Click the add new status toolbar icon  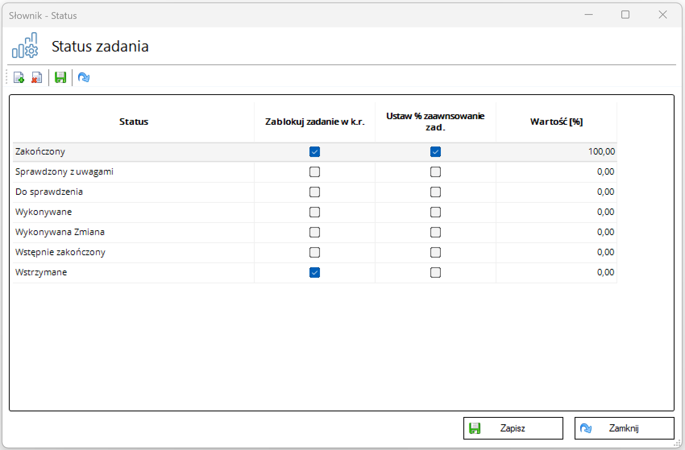pyautogui.click(x=19, y=77)
